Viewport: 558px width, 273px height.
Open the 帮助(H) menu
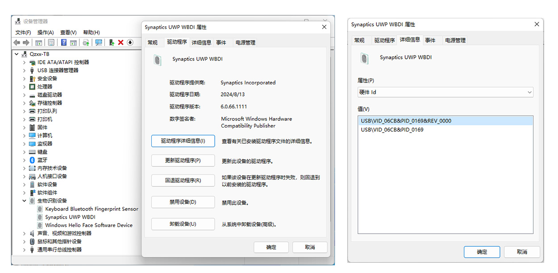[91, 33]
